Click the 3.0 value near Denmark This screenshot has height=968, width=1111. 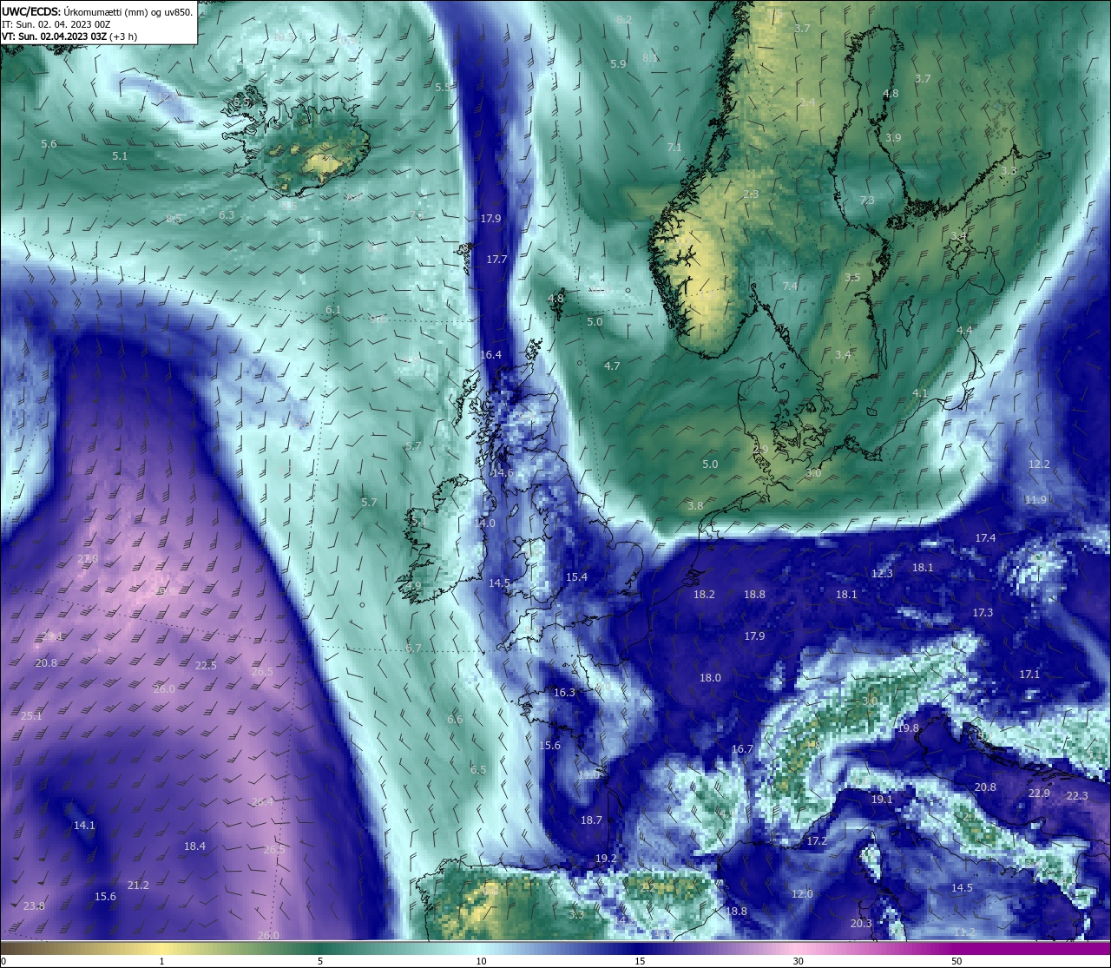coord(813,473)
